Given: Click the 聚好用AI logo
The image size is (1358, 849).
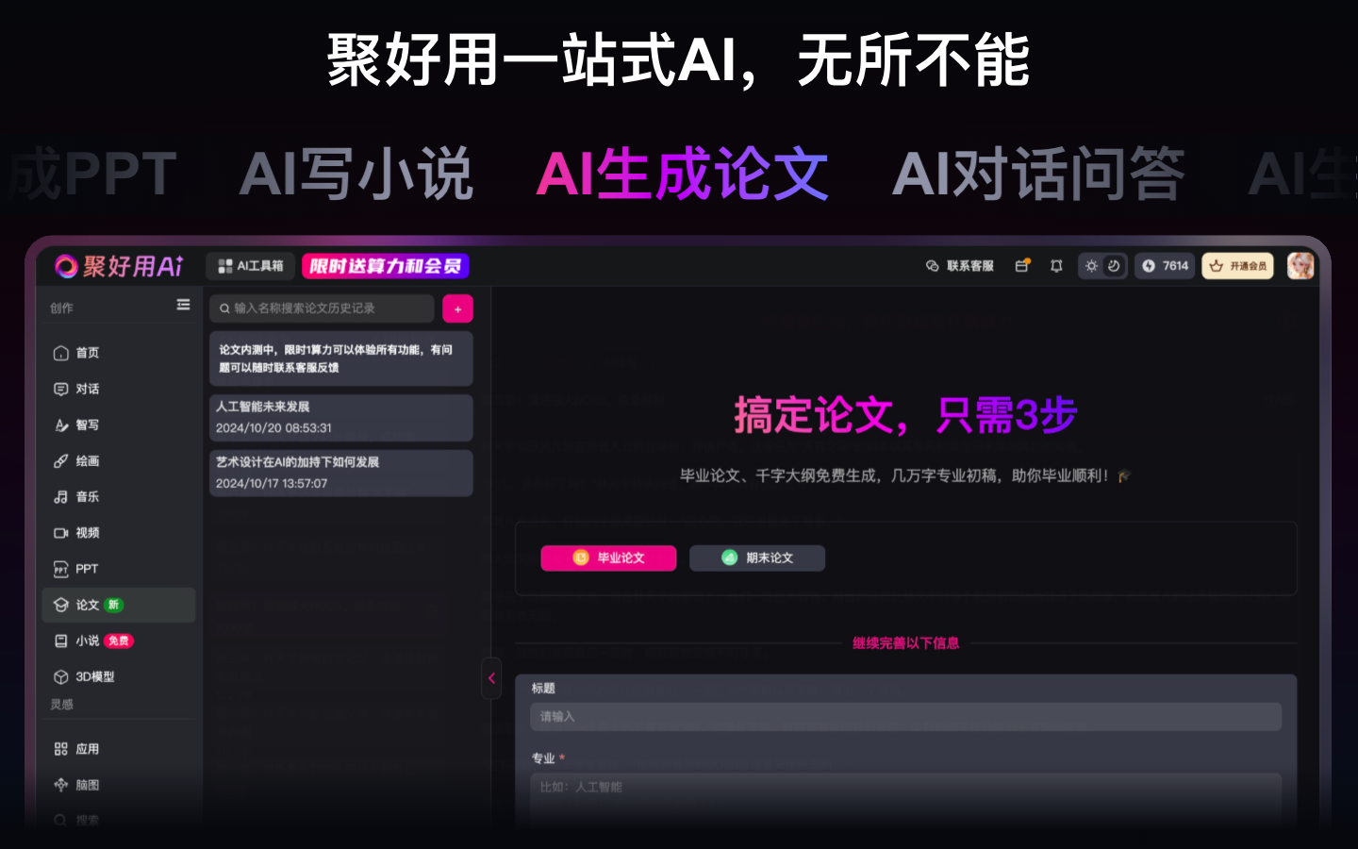Looking at the screenshot, I should pos(119,266).
